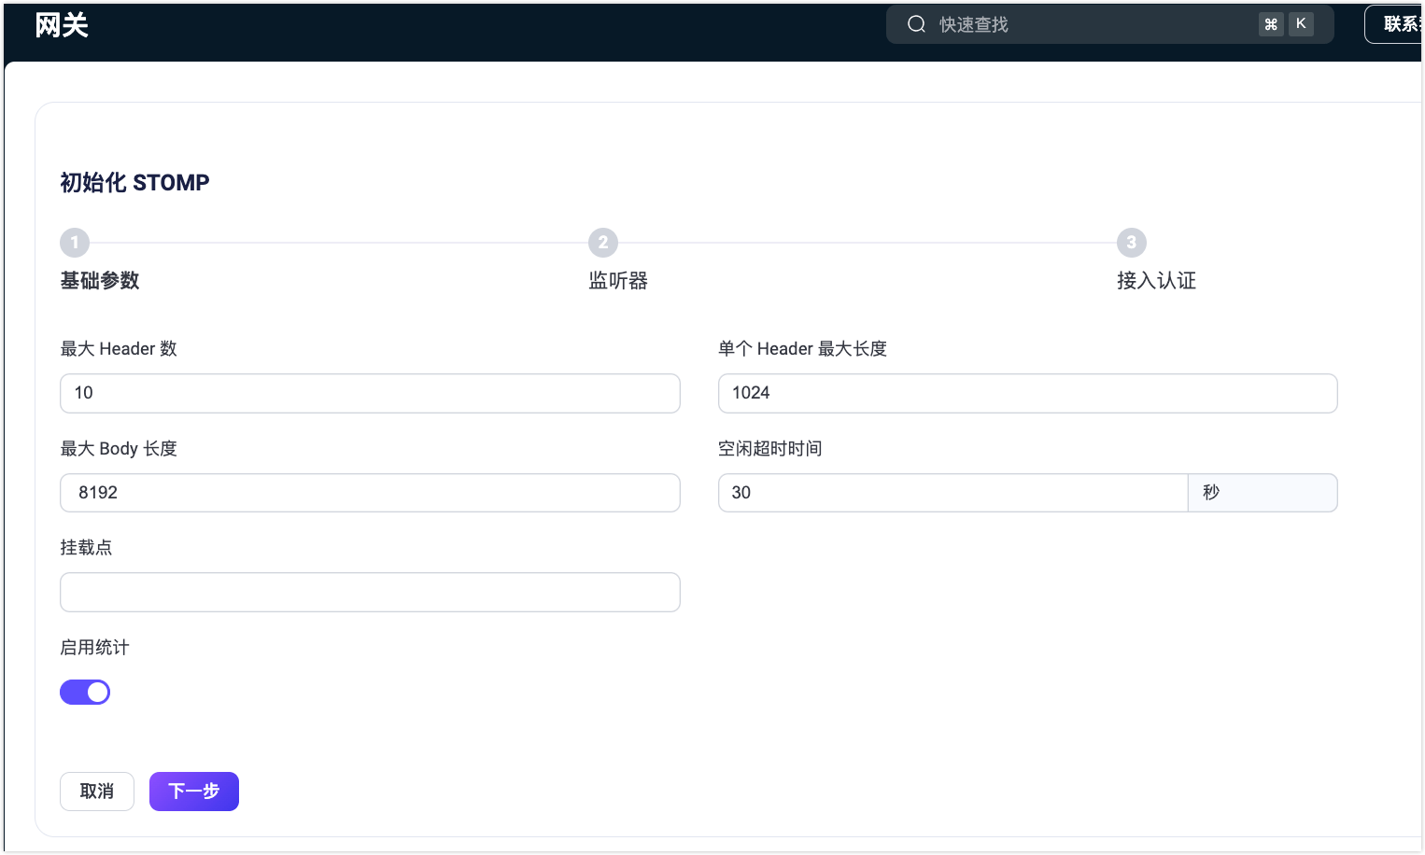Disable the 启用统计 toggle switch
Image resolution: width=1425 pixels, height=855 pixels.
(85, 692)
